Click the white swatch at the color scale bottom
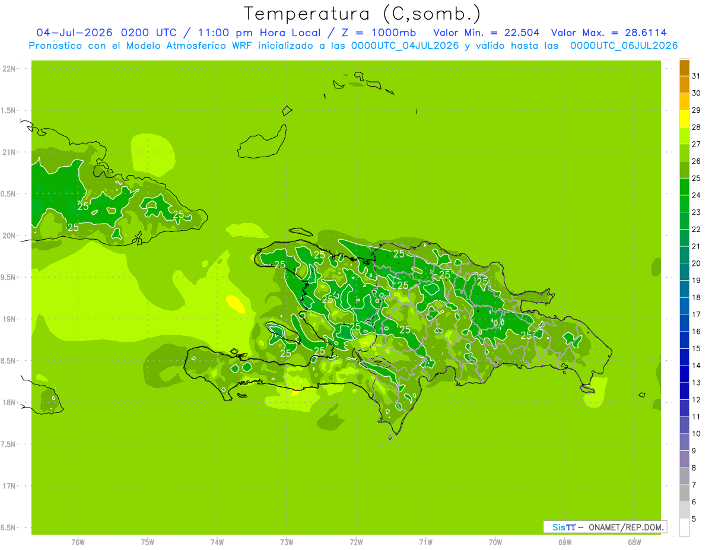The height and width of the screenshot is (550, 712). [x=684, y=527]
